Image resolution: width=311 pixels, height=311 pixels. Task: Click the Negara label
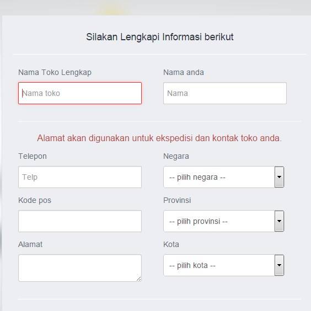pos(176,156)
